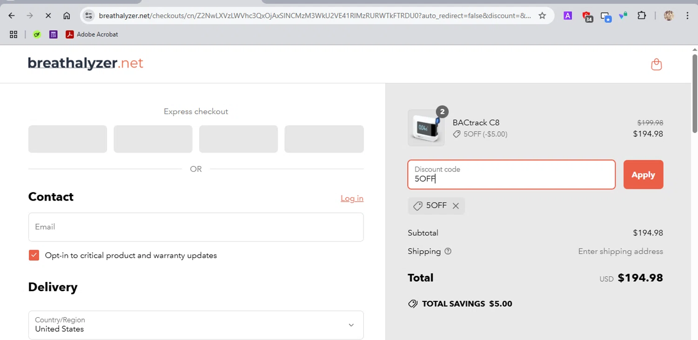
Task: Open the apps grid in bookmarks bar
Action: click(13, 34)
